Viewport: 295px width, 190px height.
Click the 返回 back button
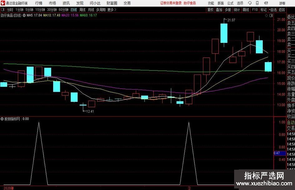click(x=282, y=10)
